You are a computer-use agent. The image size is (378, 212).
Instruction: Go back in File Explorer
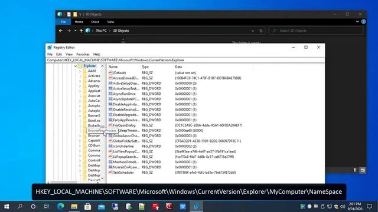point(61,31)
